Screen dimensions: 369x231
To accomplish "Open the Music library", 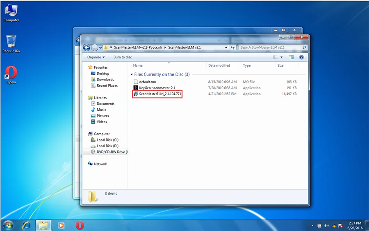I will [101, 110].
